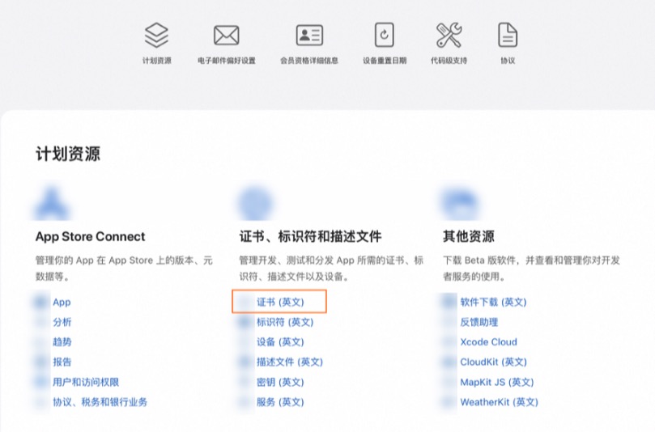The image size is (655, 432).
Task: Click the blurred icon beside WeatherKit (英文)
Action: (x=449, y=402)
